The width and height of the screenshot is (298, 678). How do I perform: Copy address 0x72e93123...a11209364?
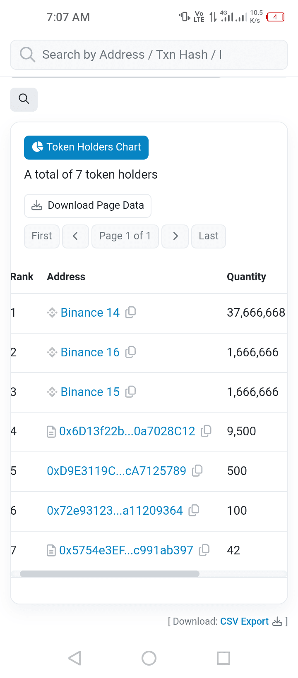[194, 511]
